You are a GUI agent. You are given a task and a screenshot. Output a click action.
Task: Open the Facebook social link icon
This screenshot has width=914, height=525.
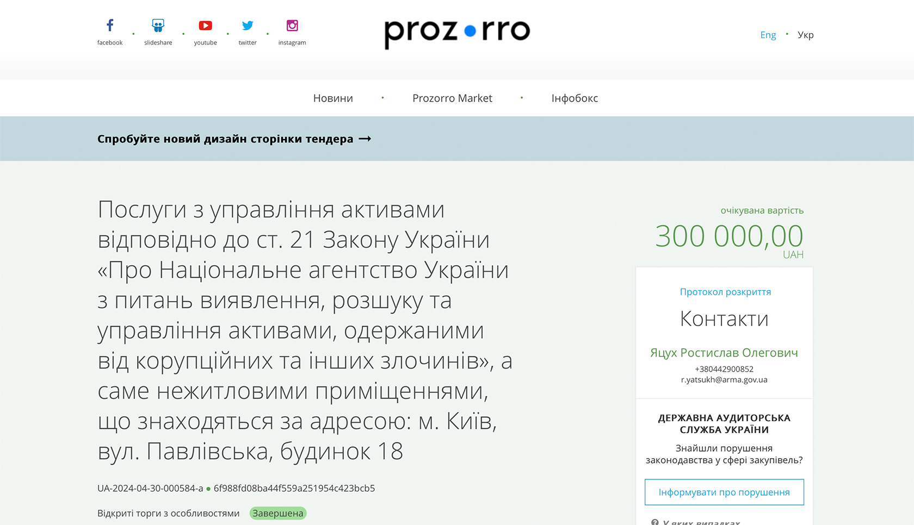(x=110, y=26)
